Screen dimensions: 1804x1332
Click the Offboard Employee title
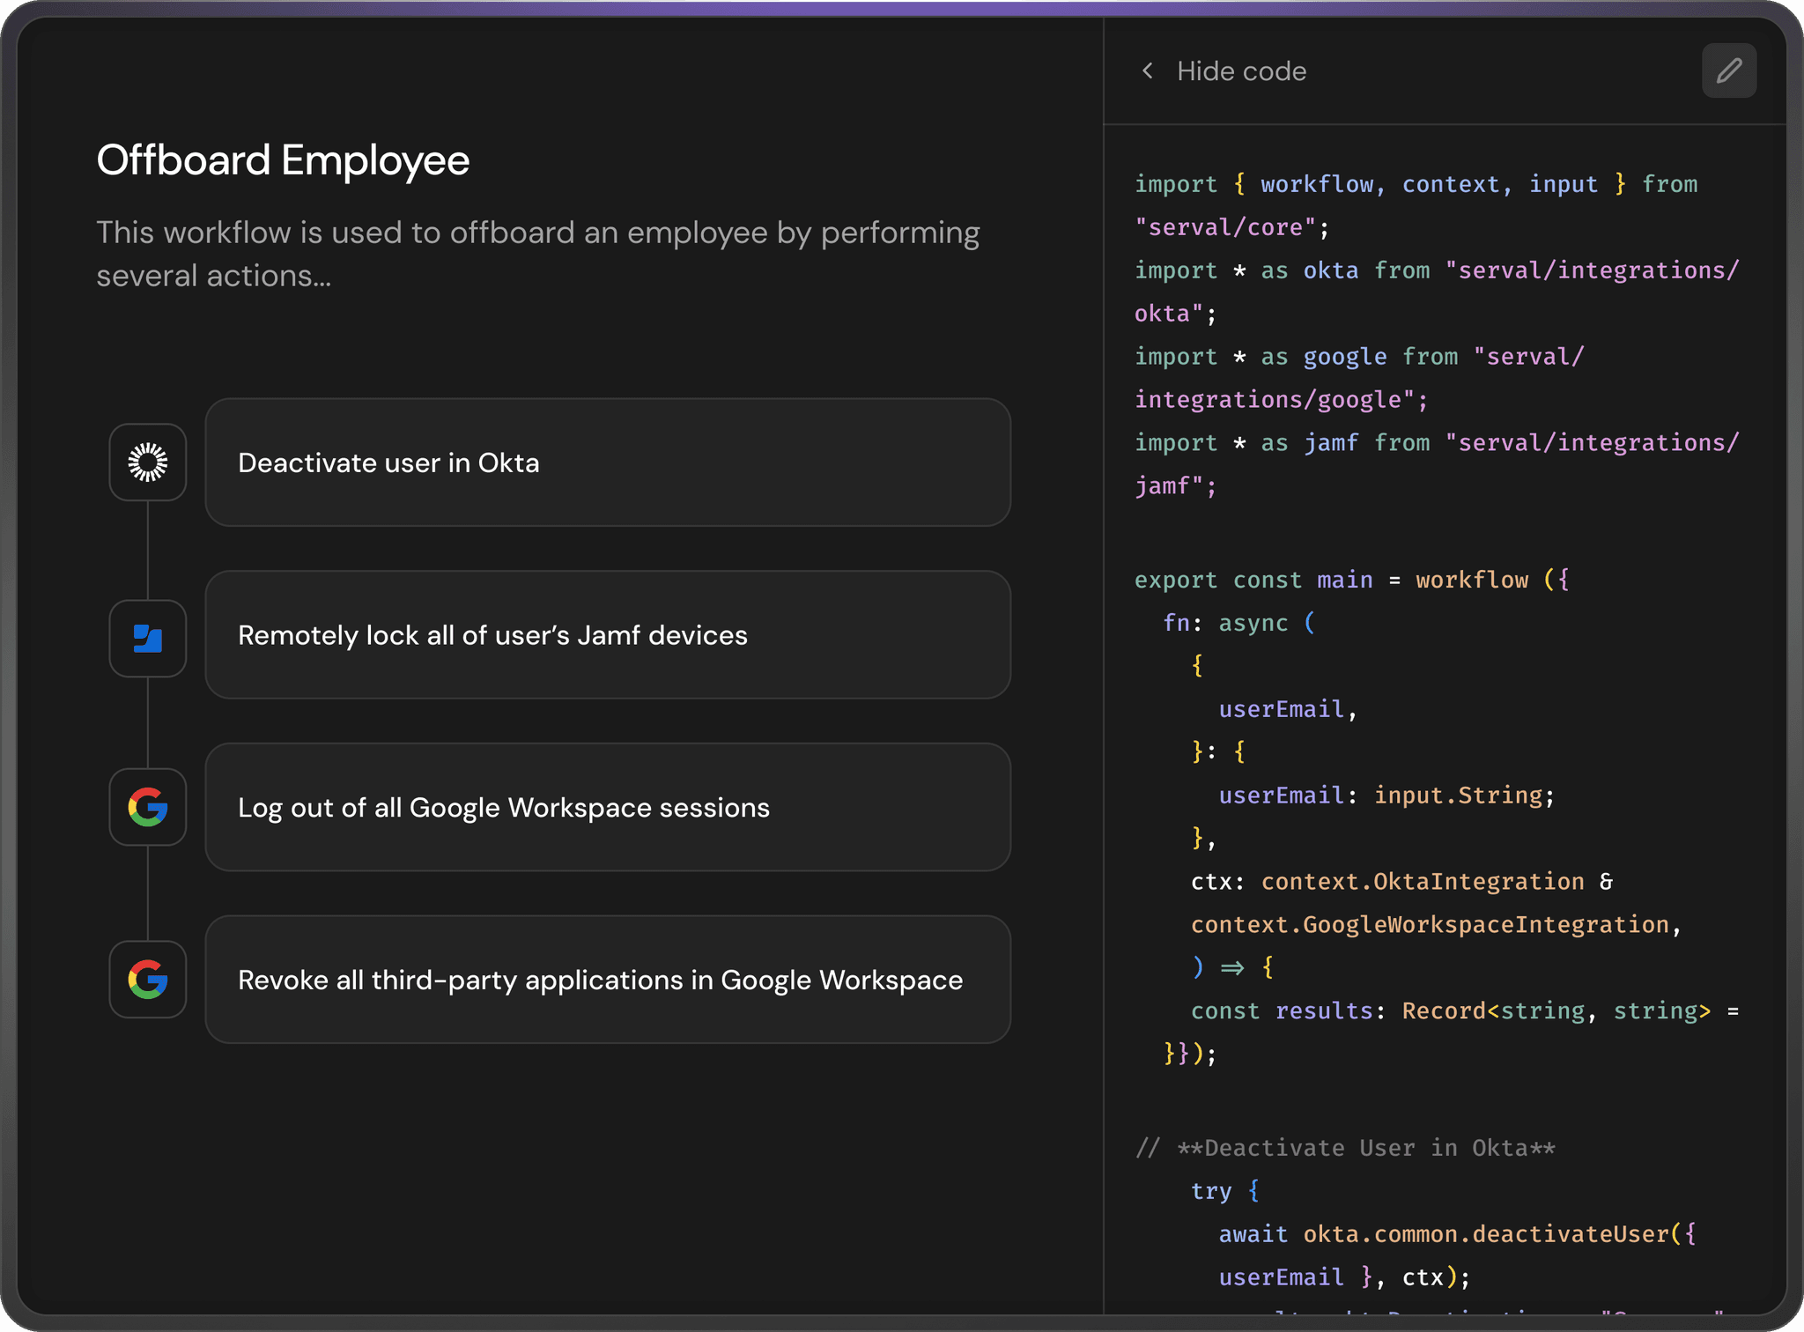tap(283, 160)
